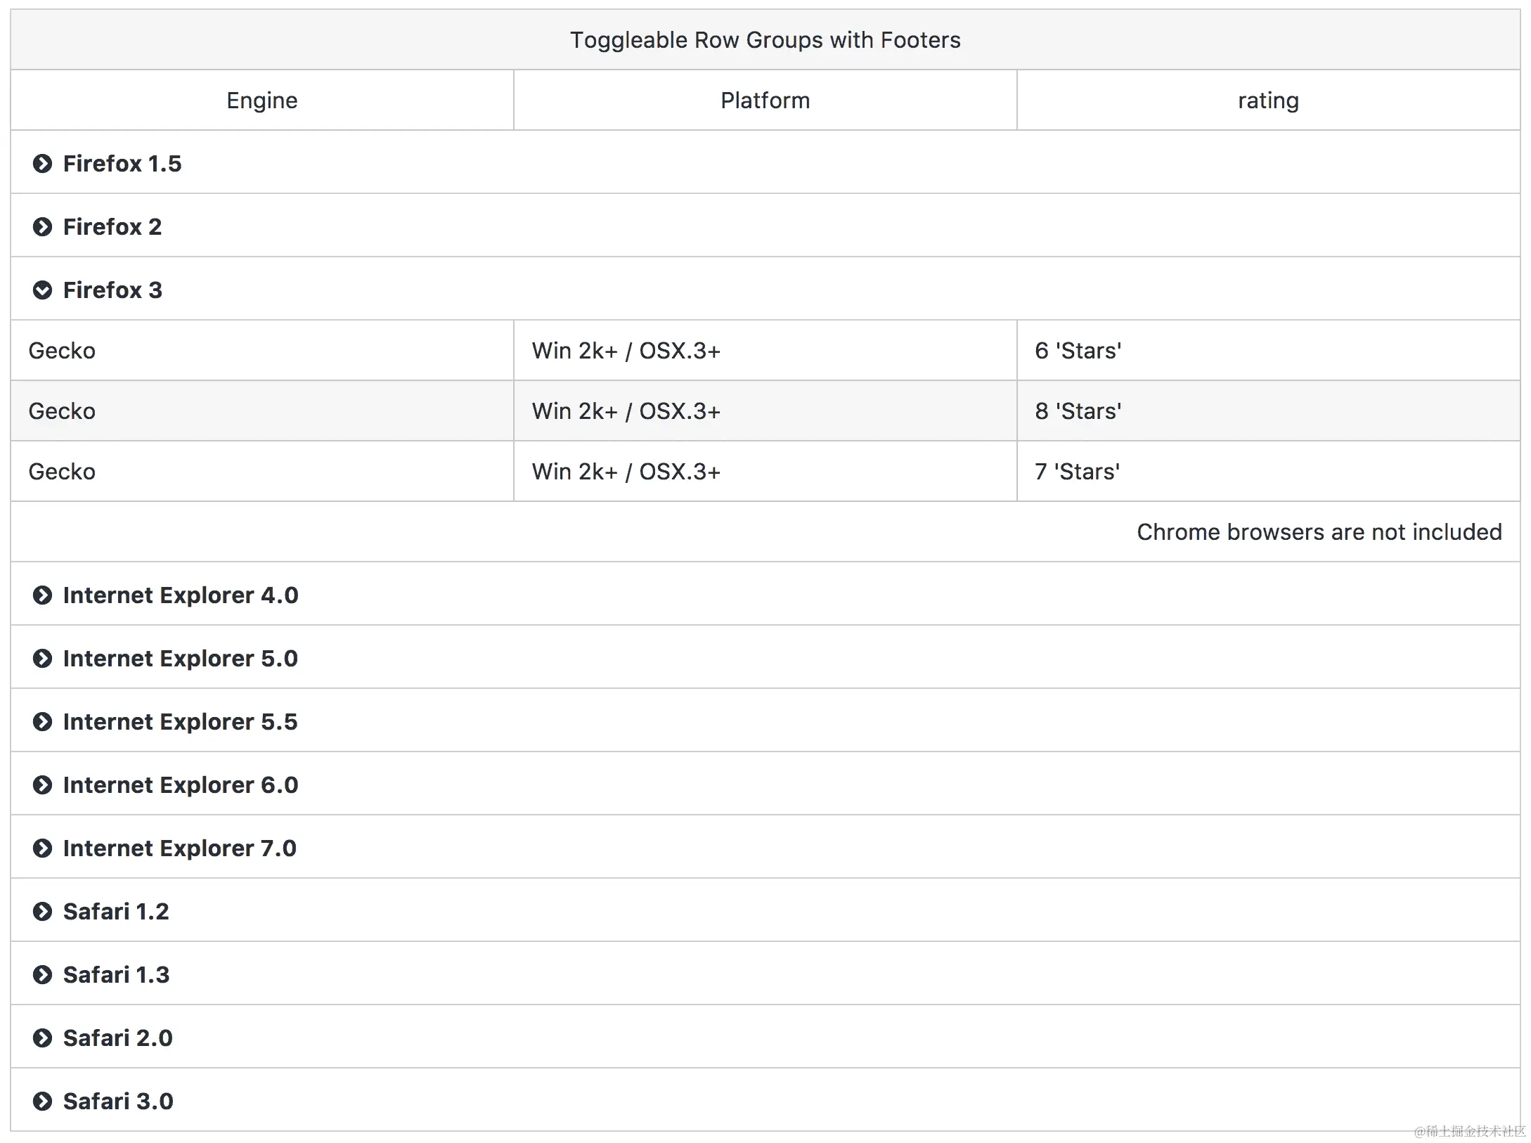Click footer text about Chrome browsers
The width and height of the screenshot is (1531, 1143).
click(x=1319, y=532)
